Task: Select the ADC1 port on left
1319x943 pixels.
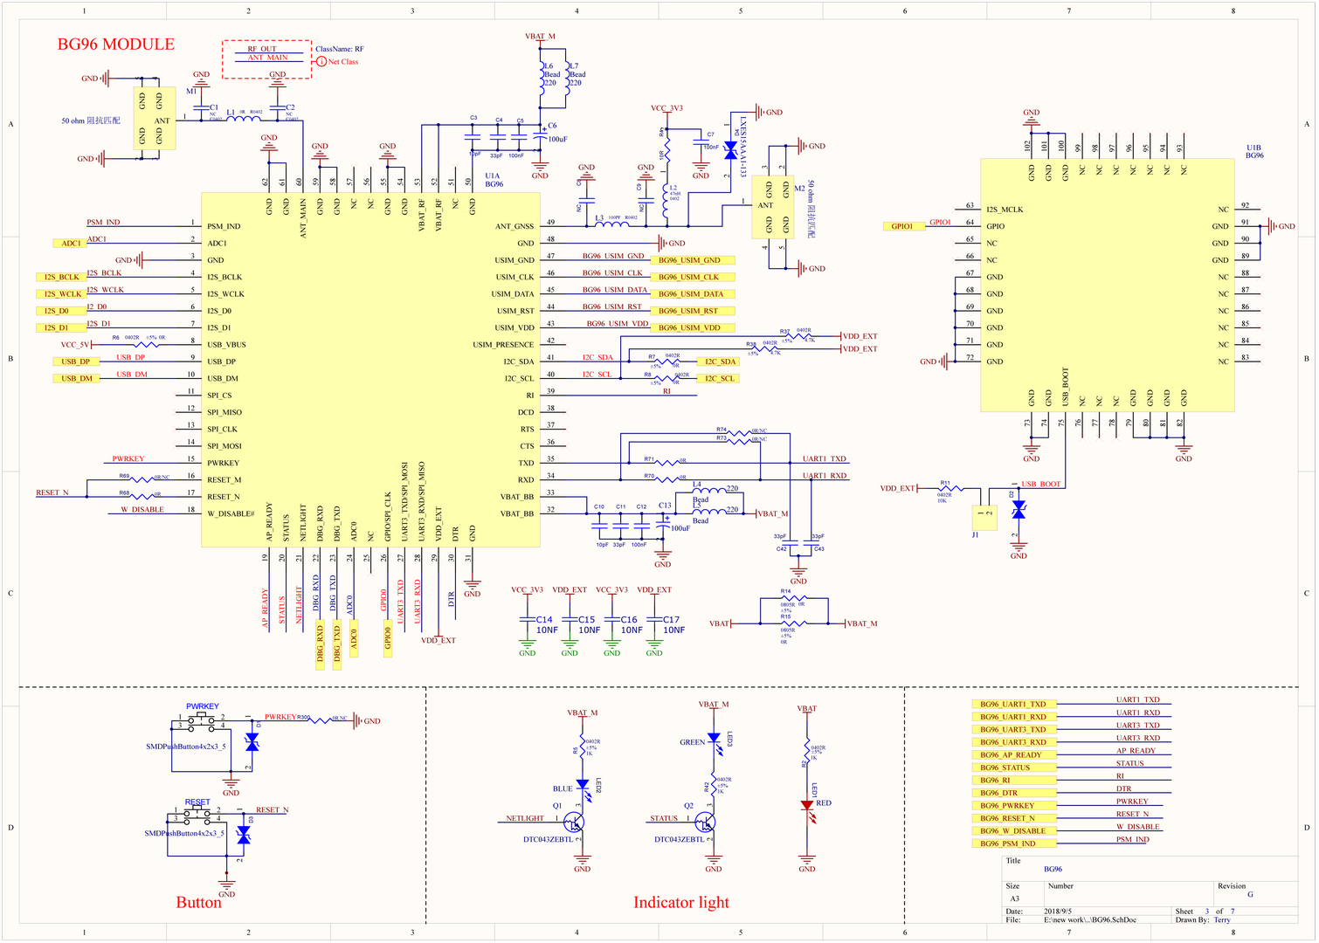Action: [70, 243]
